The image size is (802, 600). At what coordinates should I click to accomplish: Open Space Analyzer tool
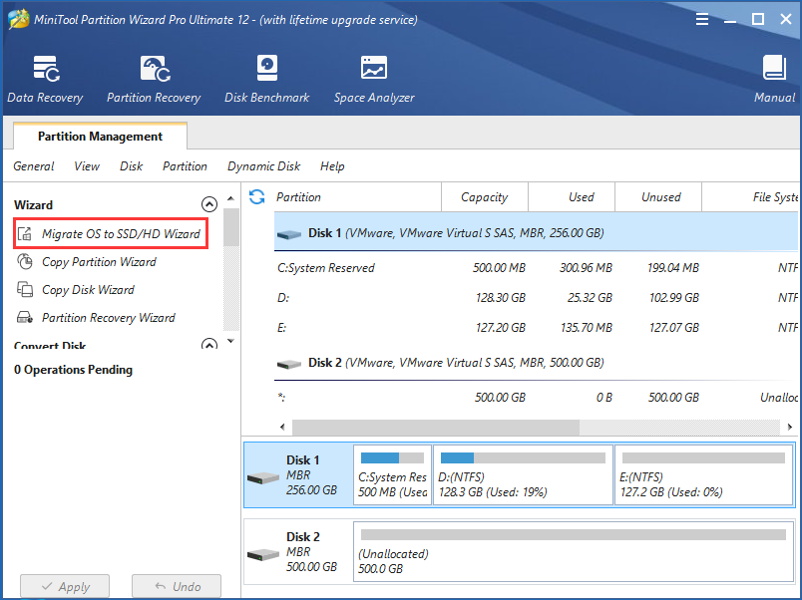click(374, 79)
